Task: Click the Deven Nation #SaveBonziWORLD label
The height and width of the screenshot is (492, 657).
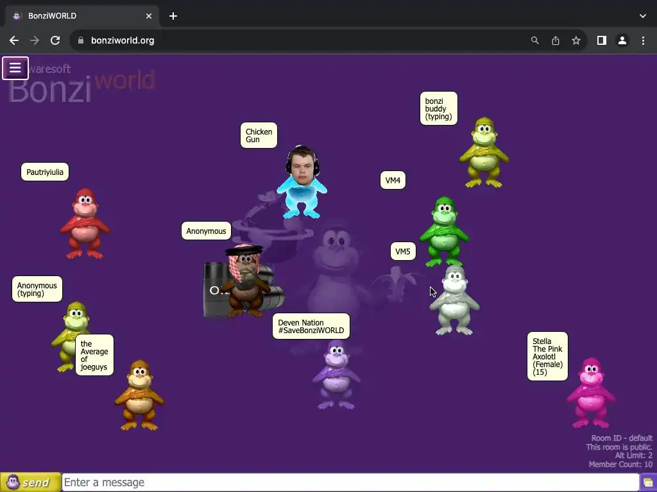Action: [x=311, y=326]
